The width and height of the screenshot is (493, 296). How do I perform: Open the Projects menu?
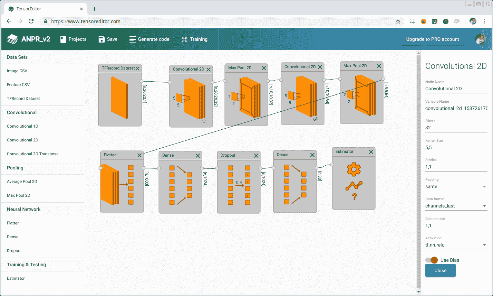tap(73, 39)
